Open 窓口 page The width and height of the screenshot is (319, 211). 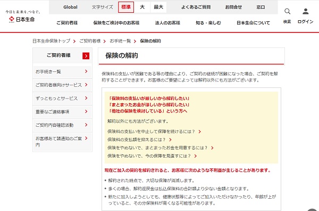click(261, 7)
